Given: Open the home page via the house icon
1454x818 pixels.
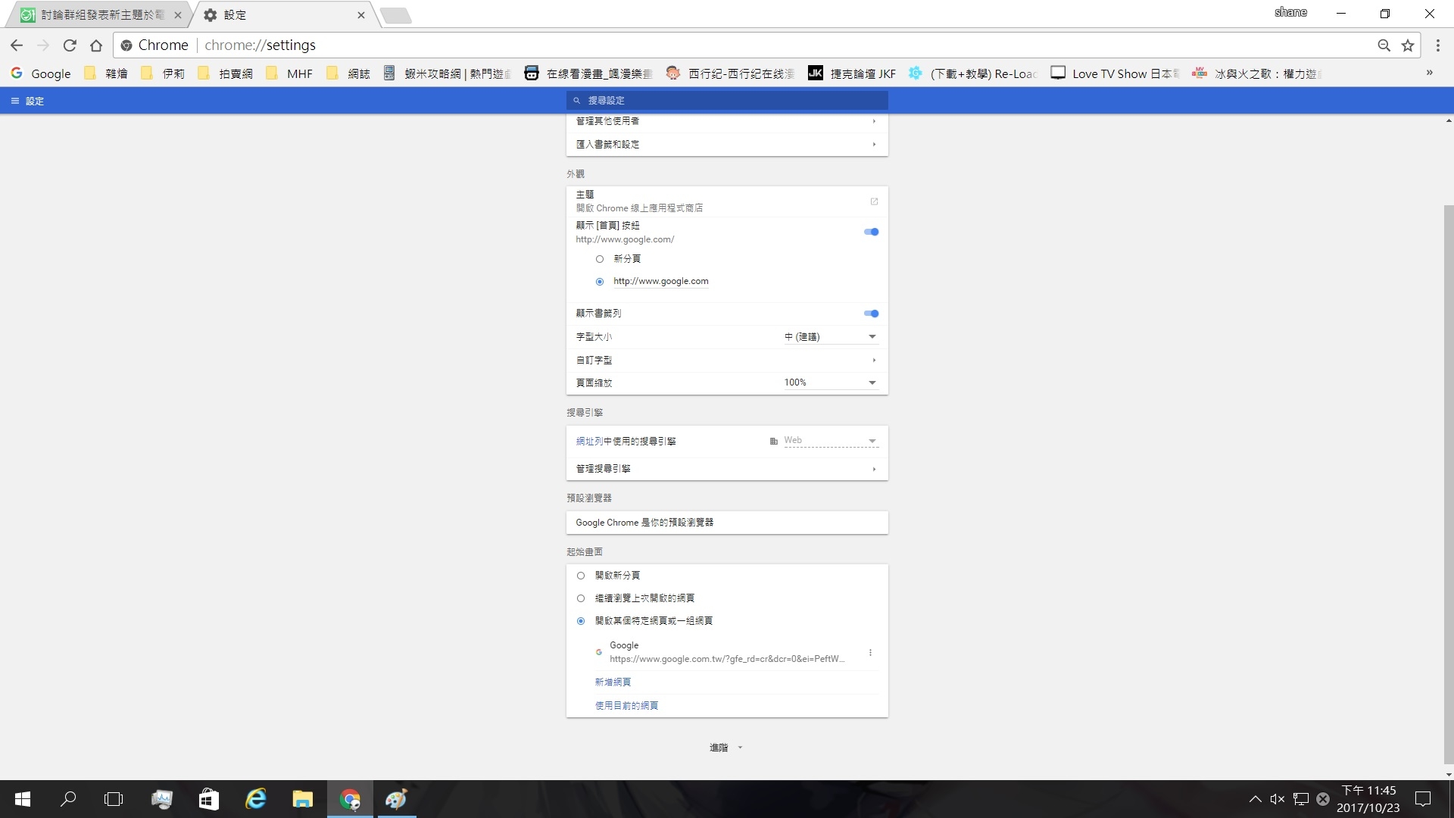Looking at the screenshot, I should (x=96, y=45).
